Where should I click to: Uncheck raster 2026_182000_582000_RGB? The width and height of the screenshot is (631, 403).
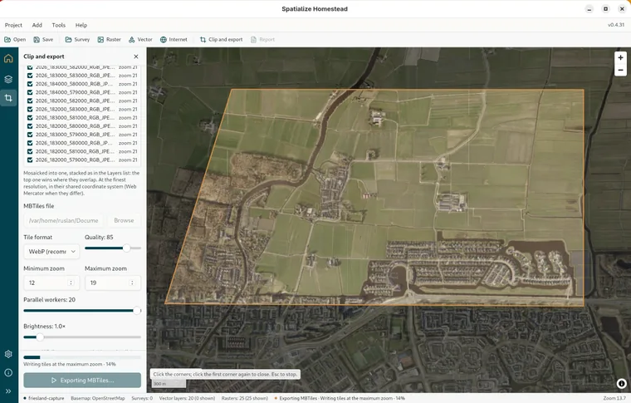pos(30,101)
